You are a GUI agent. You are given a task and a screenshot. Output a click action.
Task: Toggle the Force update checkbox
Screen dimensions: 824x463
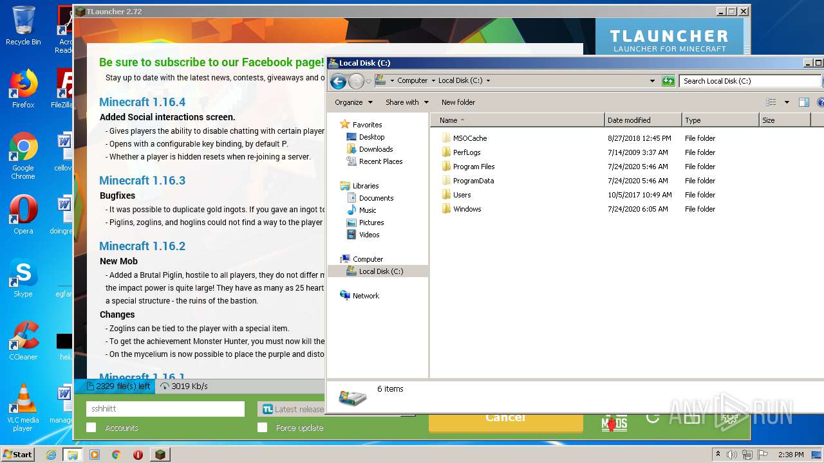tap(262, 428)
